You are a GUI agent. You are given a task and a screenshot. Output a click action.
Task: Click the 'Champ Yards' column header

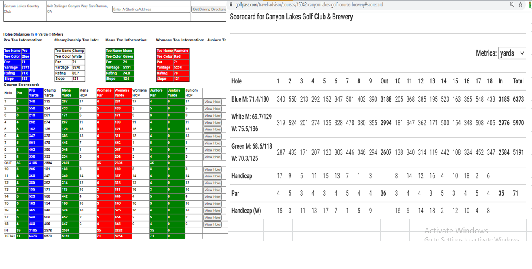52,93
